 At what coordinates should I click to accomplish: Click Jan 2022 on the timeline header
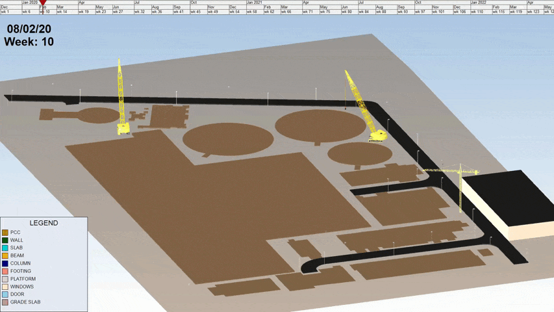478,3
